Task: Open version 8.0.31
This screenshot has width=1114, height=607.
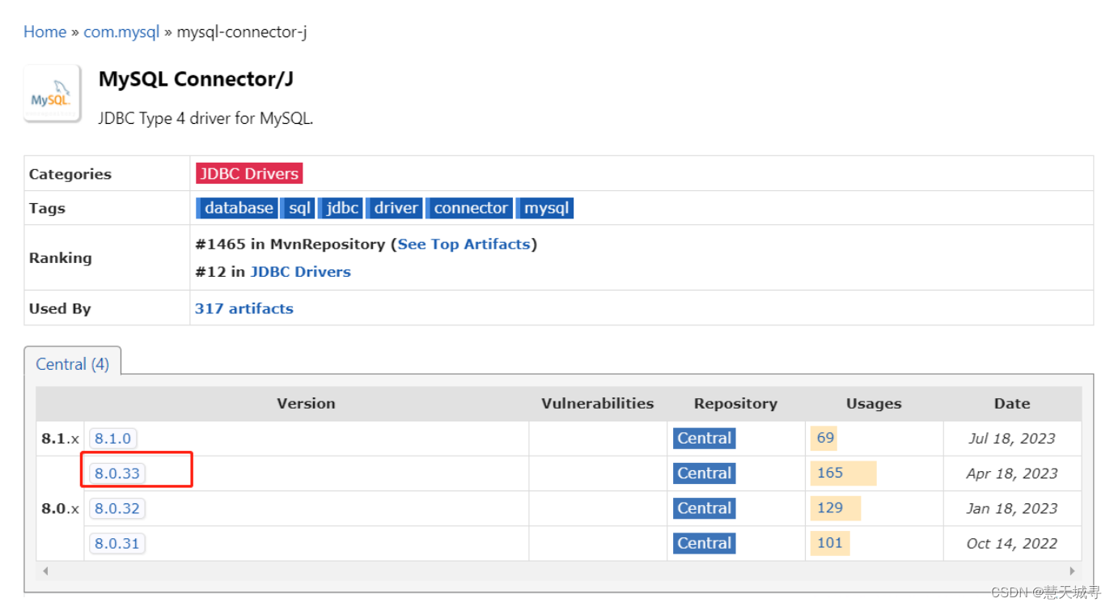Action: pos(117,543)
